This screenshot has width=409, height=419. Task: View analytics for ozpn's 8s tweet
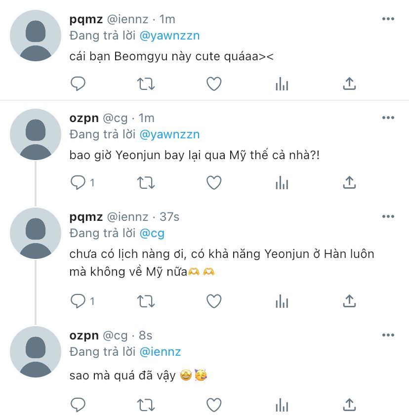point(282,405)
